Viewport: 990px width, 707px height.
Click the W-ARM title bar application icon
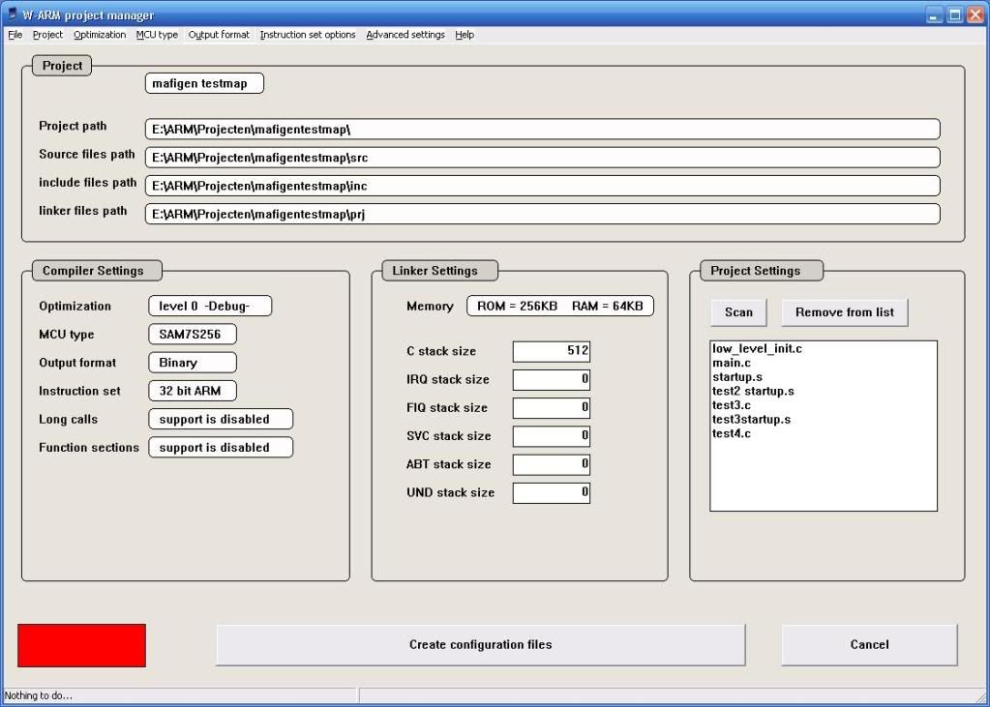coord(12,14)
